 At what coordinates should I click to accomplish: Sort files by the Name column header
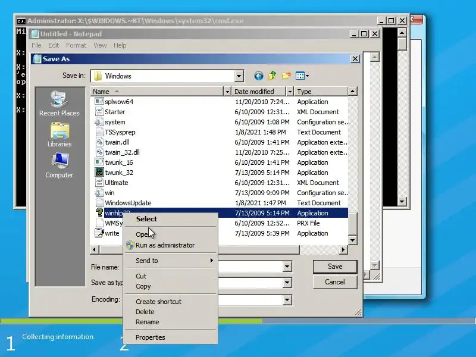[156, 92]
